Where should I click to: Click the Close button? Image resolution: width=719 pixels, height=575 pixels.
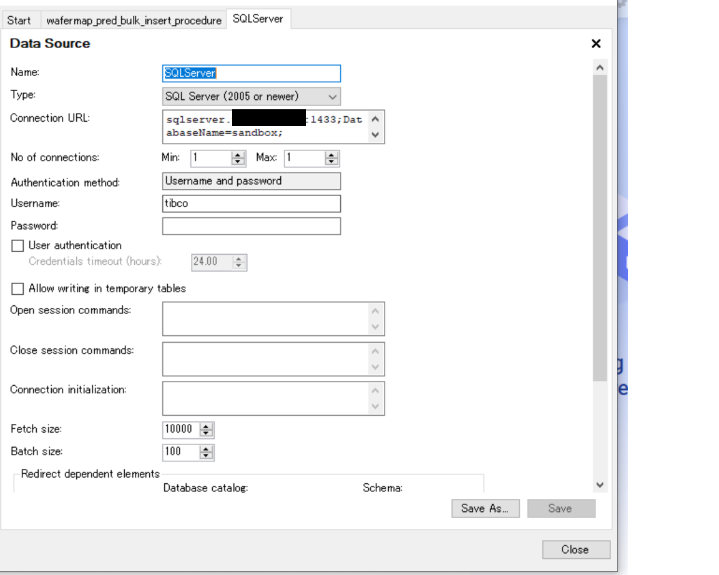point(576,549)
